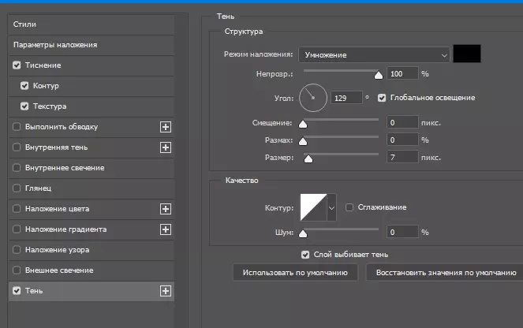Click the angle dial for Угол
523x328 pixels.
(x=312, y=98)
